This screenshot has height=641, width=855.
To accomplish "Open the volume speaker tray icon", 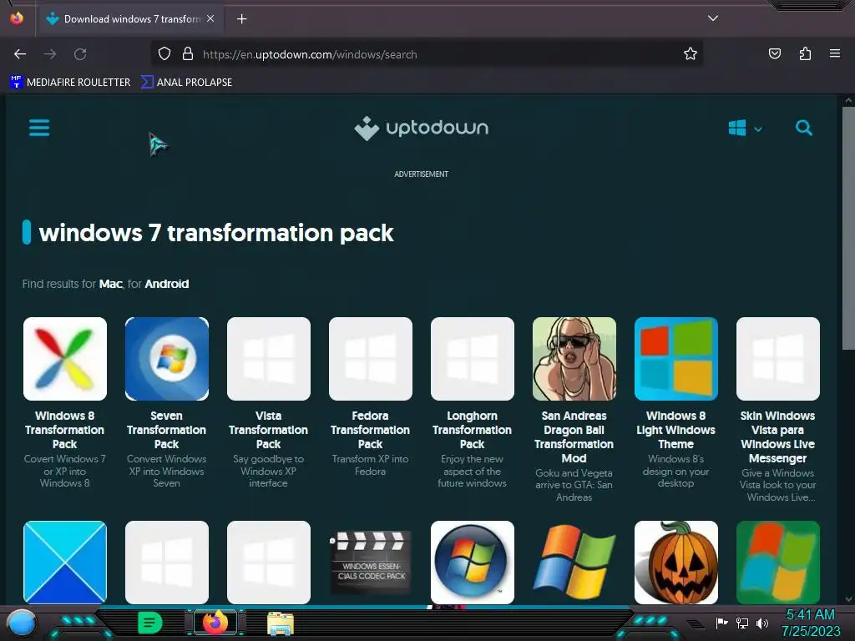I will [x=762, y=623].
